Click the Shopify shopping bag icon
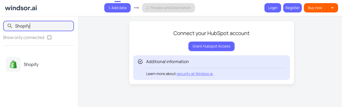 tap(13, 64)
